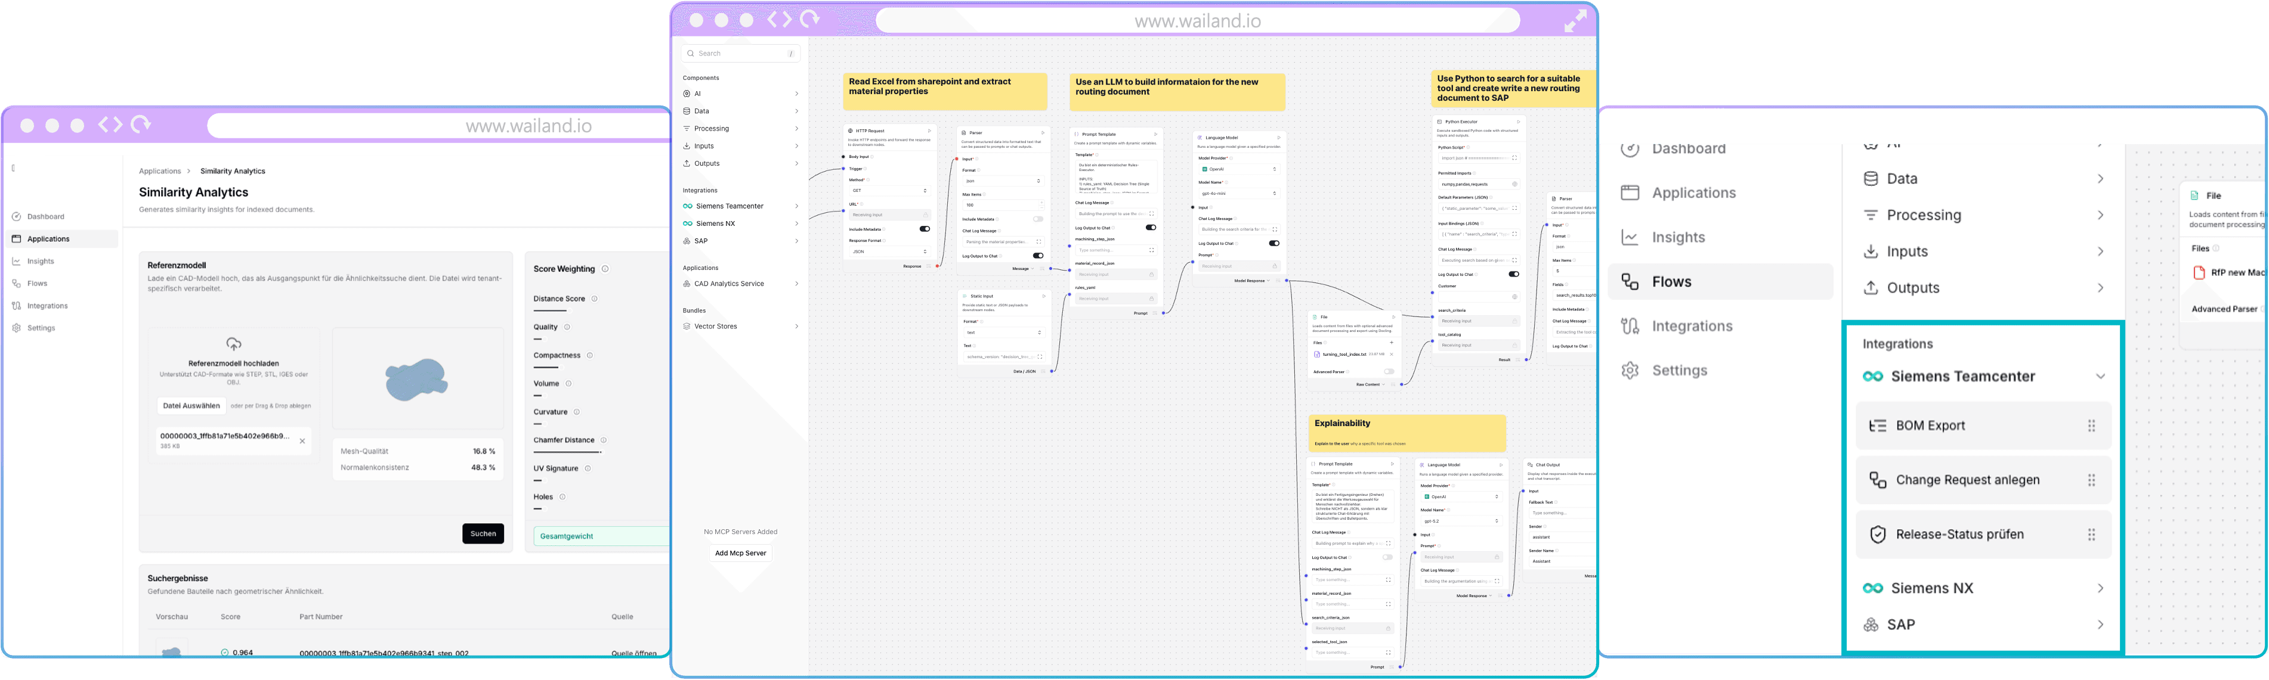
Task: Expand the Vector Stores bundle
Action: pyautogui.click(x=795, y=327)
